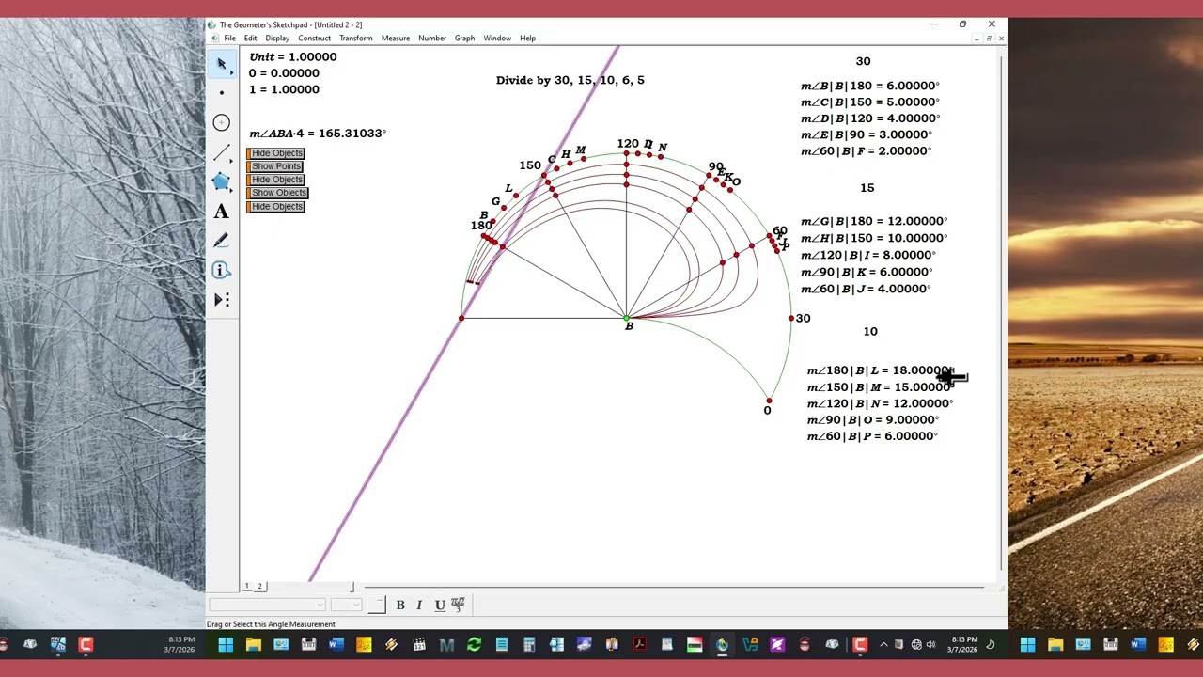Open the volume control in system tray

pyautogui.click(x=930, y=644)
